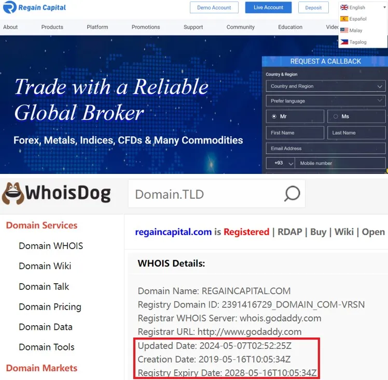Click the magnifier search icon in Domain.TLD box
388x380 pixels.
pos(292,194)
